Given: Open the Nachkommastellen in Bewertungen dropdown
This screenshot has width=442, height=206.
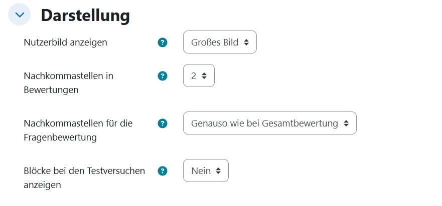Looking at the screenshot, I should tap(199, 76).
